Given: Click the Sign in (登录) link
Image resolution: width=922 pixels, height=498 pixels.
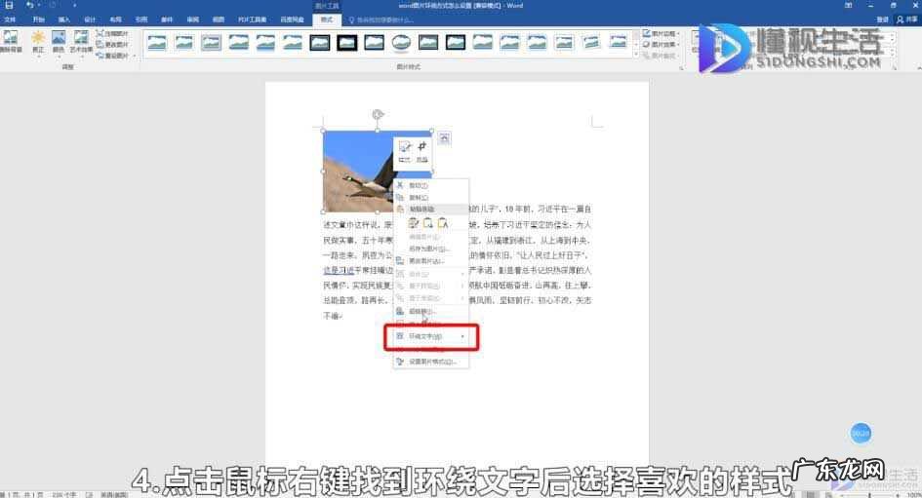Looking at the screenshot, I should pyautogui.click(x=882, y=19).
